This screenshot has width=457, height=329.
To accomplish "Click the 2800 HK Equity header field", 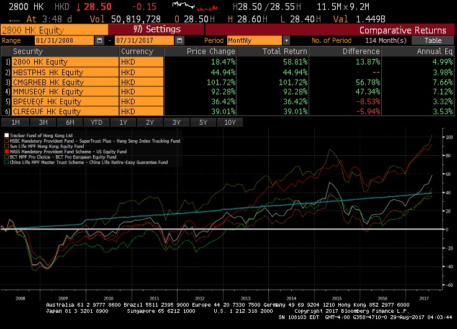I will click(x=55, y=30).
